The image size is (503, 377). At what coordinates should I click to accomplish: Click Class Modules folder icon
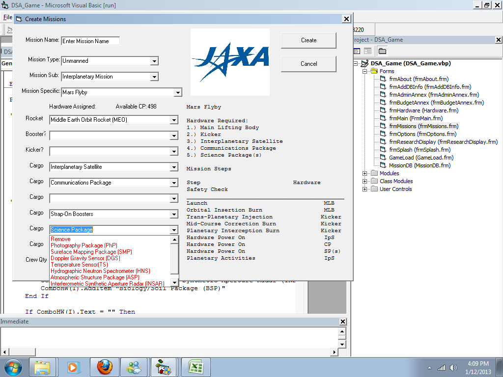click(x=374, y=181)
